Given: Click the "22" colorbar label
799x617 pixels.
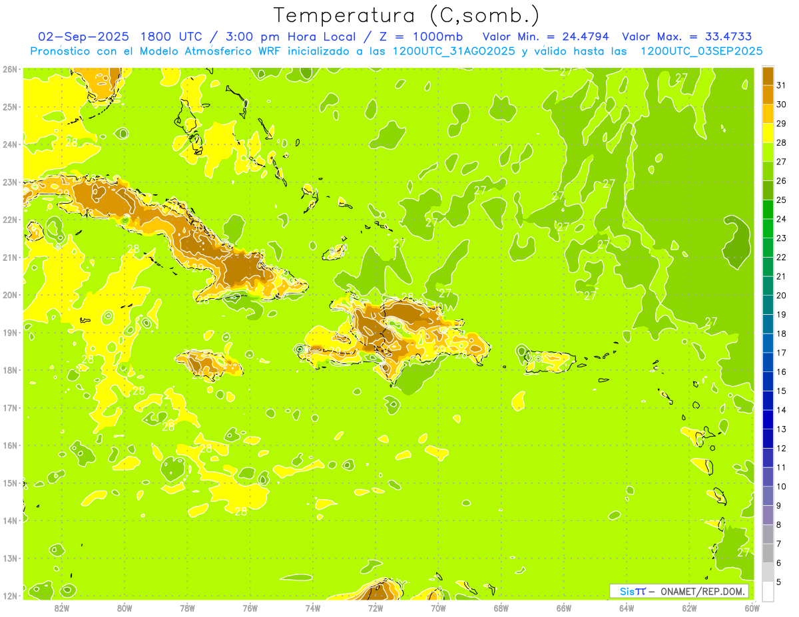Looking at the screenshot, I should pos(782,258).
